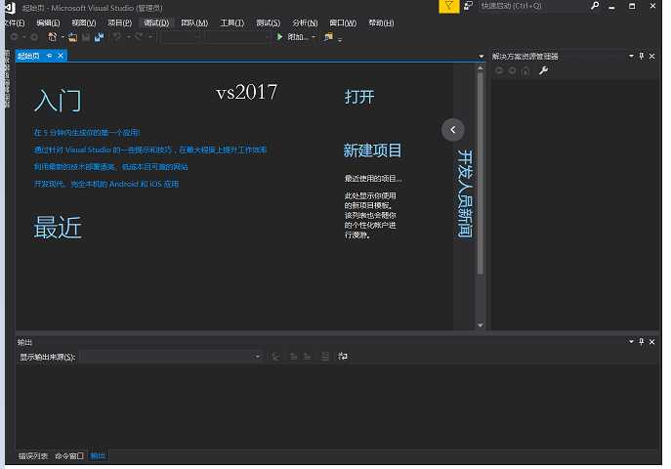Click the New Project toolbar icon
Viewport: 671px width, 469px height.
[x=52, y=37]
